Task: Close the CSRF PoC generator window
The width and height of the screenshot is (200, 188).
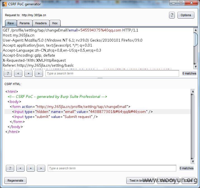Action: tap(191, 3)
